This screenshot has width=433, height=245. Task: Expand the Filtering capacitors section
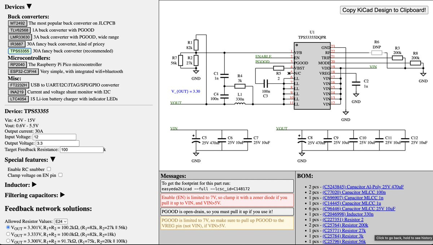tap(62, 195)
